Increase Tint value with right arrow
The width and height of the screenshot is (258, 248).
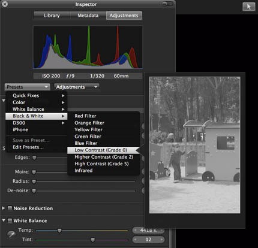click(161, 239)
